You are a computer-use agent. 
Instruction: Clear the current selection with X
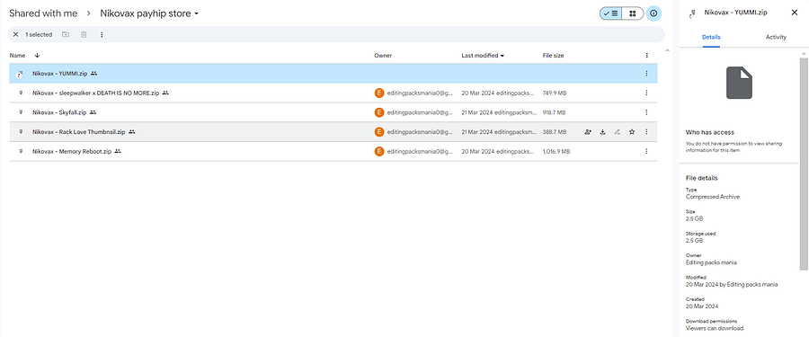[15, 34]
